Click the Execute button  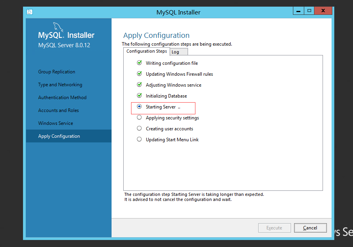tap(275, 228)
